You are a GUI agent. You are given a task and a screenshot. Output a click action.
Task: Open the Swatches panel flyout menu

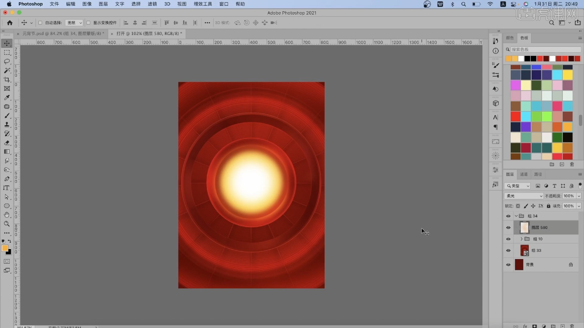point(580,38)
